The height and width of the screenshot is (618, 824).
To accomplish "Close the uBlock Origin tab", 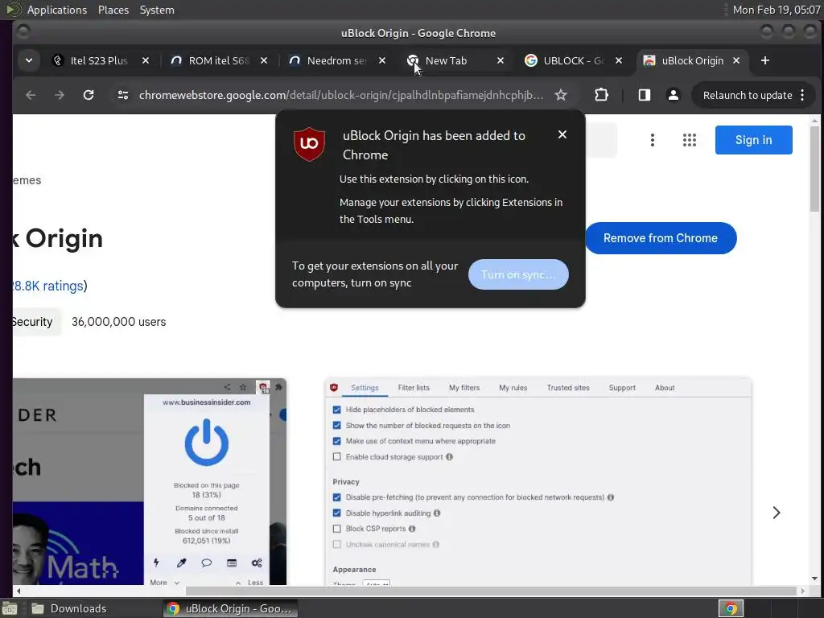I will 736,60.
